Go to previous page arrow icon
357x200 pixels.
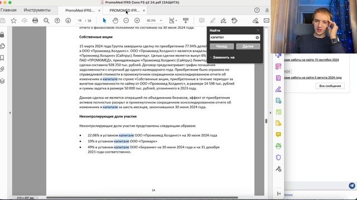(x=57, y=21)
